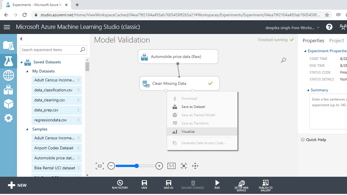Collapse the module palette with back arrow
This screenshot has width=347, height=195.
(x=21, y=39)
